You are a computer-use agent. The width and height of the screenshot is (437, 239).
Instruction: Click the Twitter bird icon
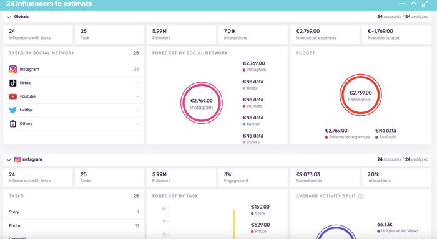coord(13,110)
